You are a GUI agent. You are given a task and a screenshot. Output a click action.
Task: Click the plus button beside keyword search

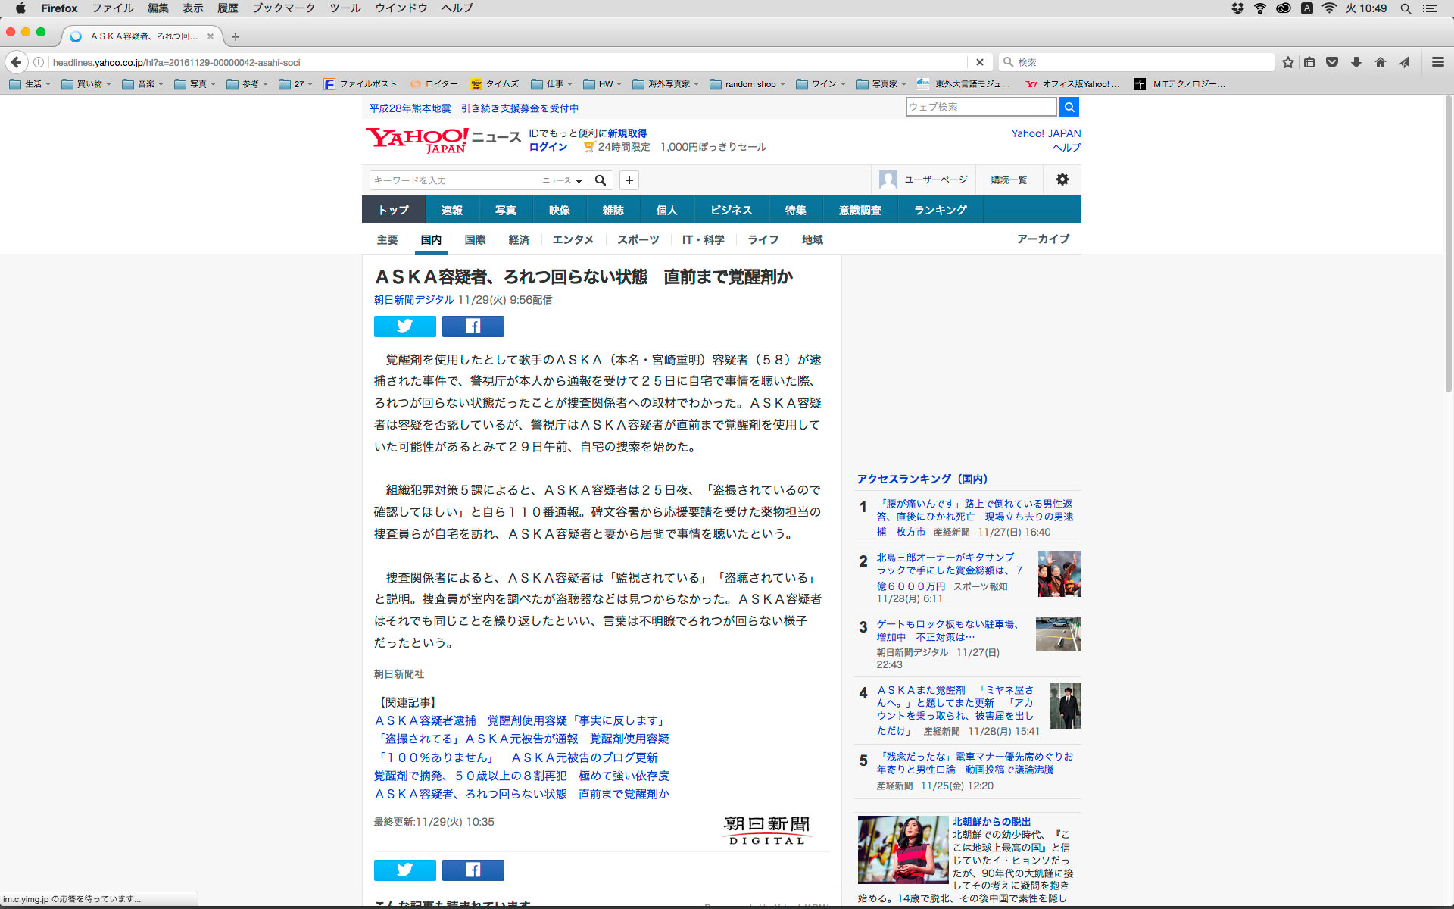[x=629, y=180]
